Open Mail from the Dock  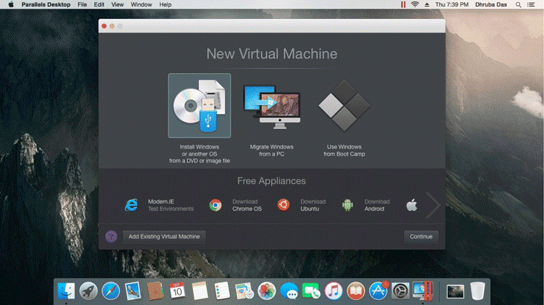pyautogui.click(x=133, y=291)
